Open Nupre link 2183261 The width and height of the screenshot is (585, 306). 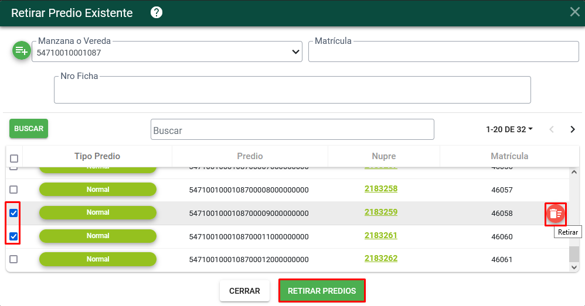381,235
